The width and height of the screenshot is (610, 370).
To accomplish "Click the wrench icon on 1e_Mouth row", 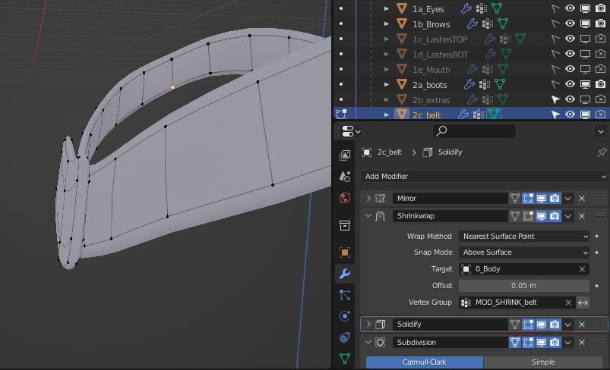I will 473,69.
